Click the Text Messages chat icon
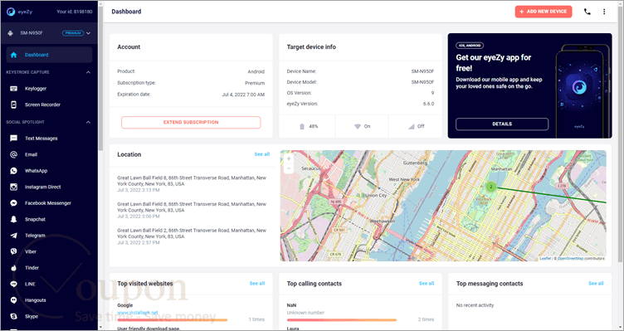This screenshot has height=331, width=624. (x=13, y=139)
